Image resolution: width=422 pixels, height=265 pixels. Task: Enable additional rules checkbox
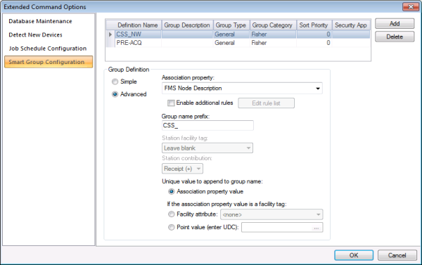171,103
